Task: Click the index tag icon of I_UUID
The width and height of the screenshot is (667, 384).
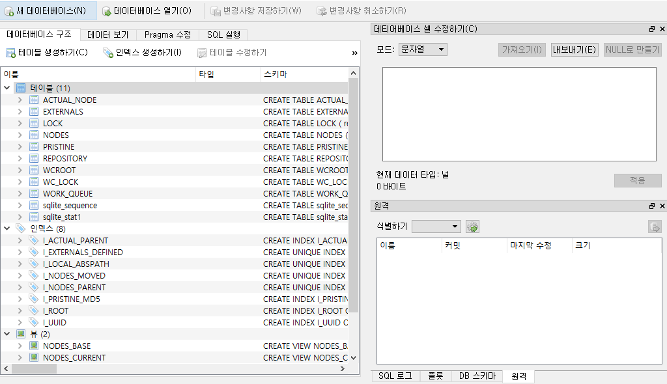Action: tap(34, 322)
